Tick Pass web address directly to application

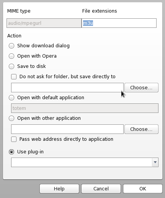[14, 139]
